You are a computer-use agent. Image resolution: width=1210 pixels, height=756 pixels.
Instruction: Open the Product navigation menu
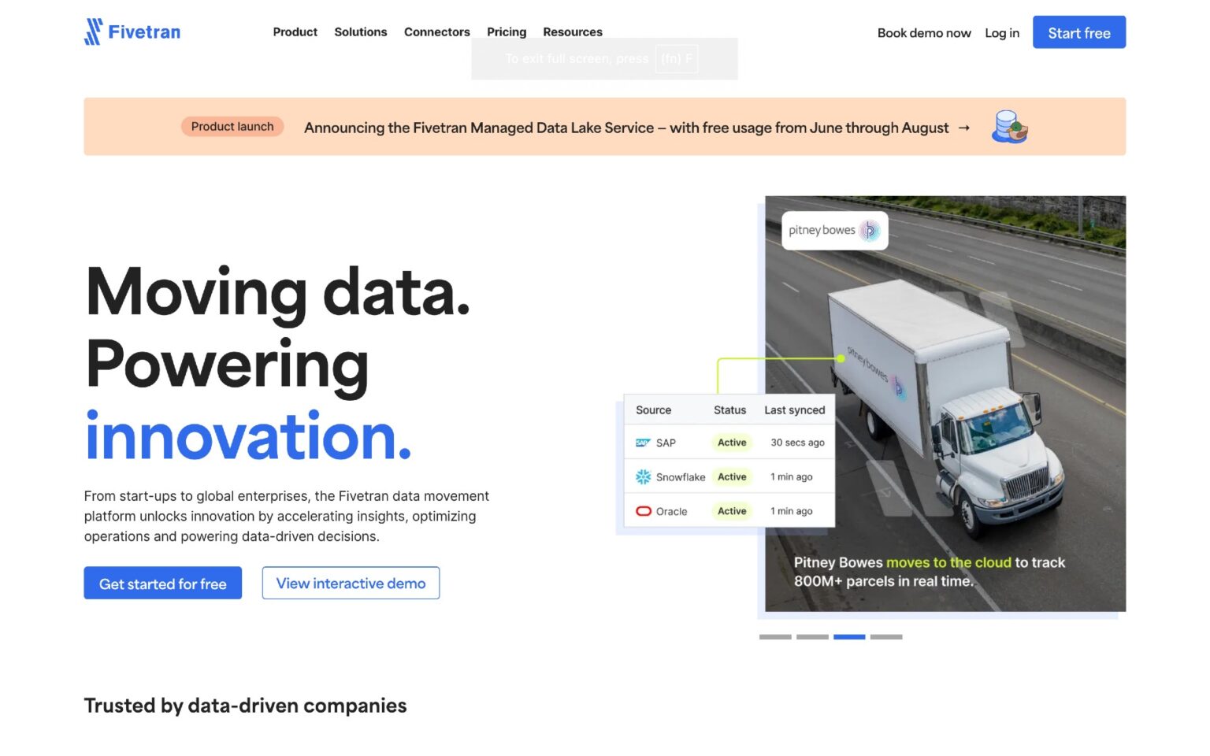[295, 32]
